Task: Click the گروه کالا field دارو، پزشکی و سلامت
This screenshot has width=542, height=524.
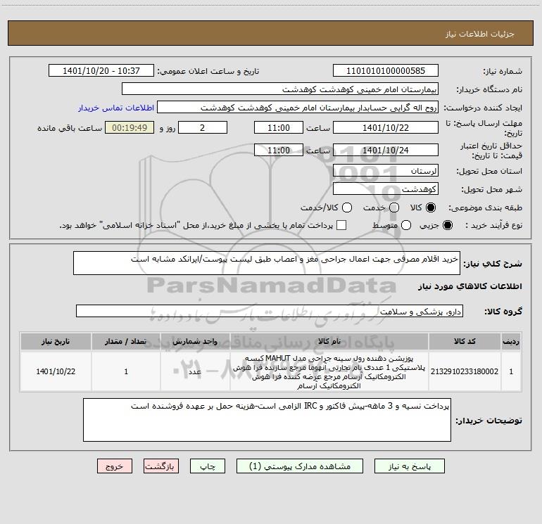Action: pos(270,311)
